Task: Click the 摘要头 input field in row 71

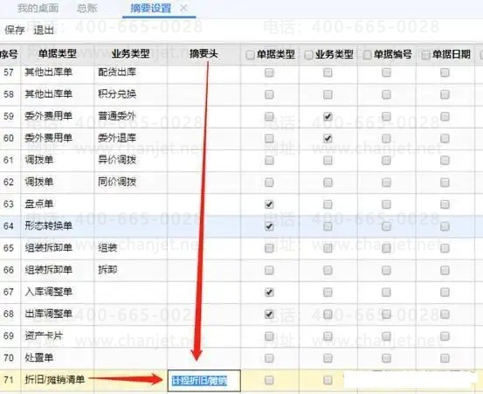Action: point(204,381)
